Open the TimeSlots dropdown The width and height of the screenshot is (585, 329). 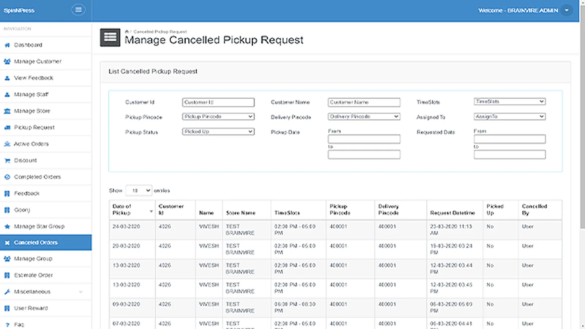click(510, 102)
